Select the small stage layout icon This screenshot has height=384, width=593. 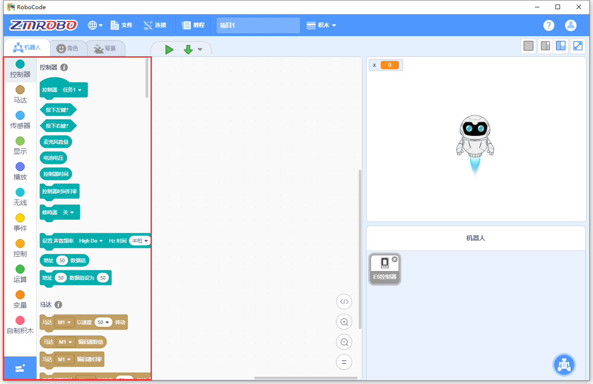(545, 46)
